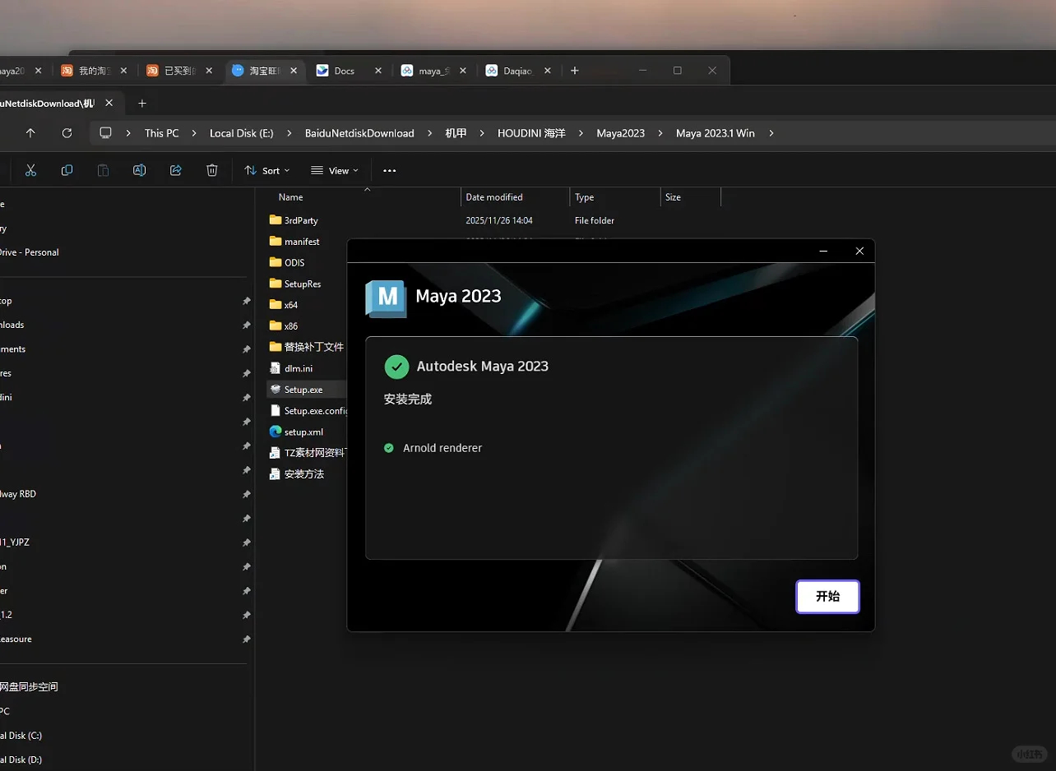The image size is (1056, 771).
Task: Click the Copy icon in Explorer toolbar
Action: point(67,170)
